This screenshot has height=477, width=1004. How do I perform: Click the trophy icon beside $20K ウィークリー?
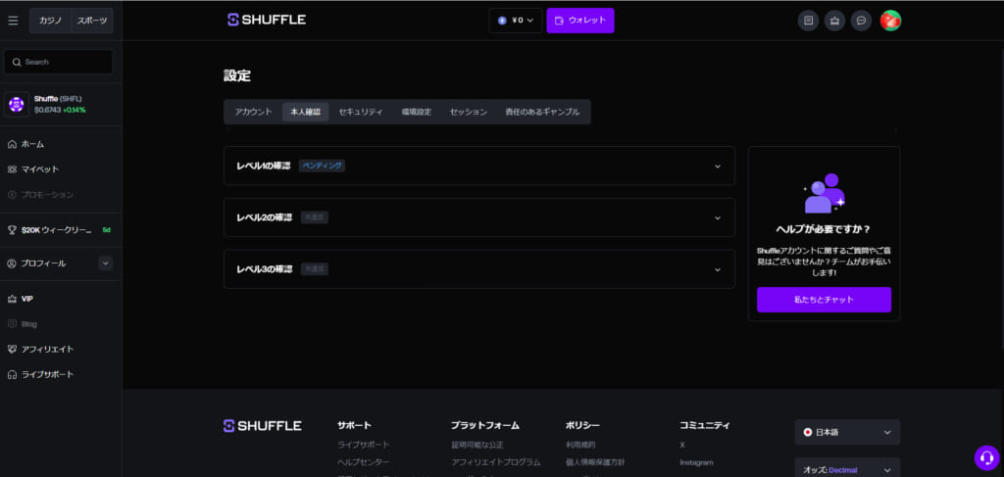[12, 229]
